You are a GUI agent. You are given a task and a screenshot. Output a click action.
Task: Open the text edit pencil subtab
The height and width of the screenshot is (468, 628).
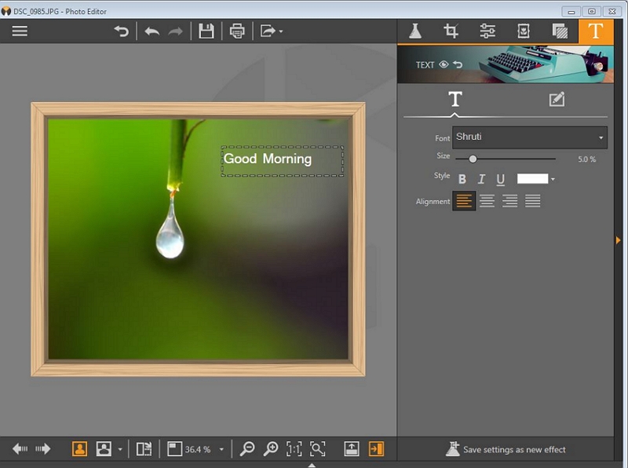coord(557,99)
